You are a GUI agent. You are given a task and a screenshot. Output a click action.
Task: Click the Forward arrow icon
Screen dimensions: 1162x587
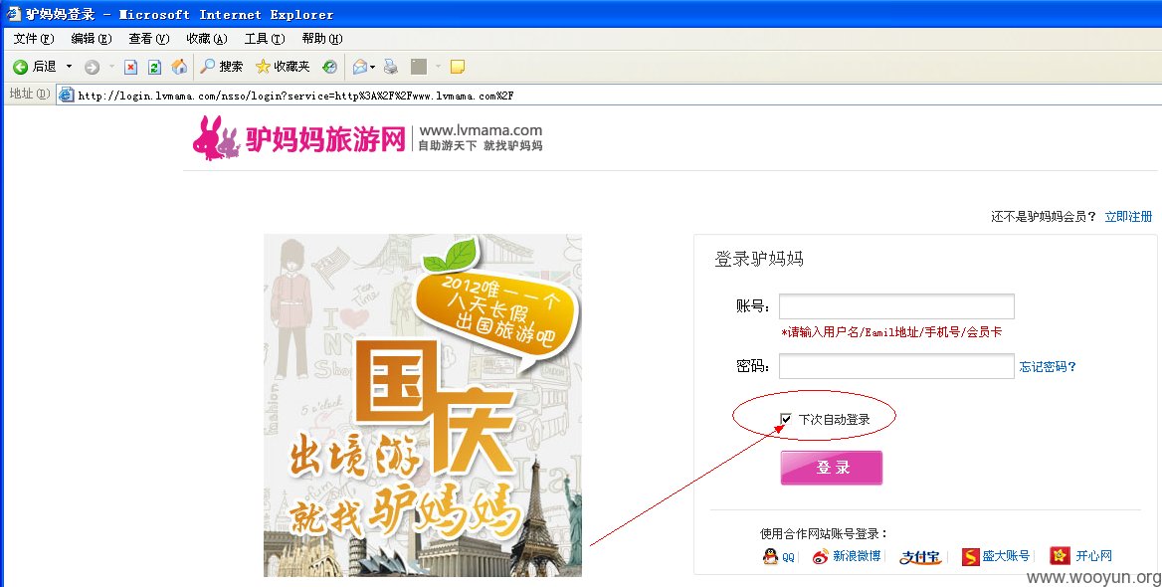[x=92, y=68]
